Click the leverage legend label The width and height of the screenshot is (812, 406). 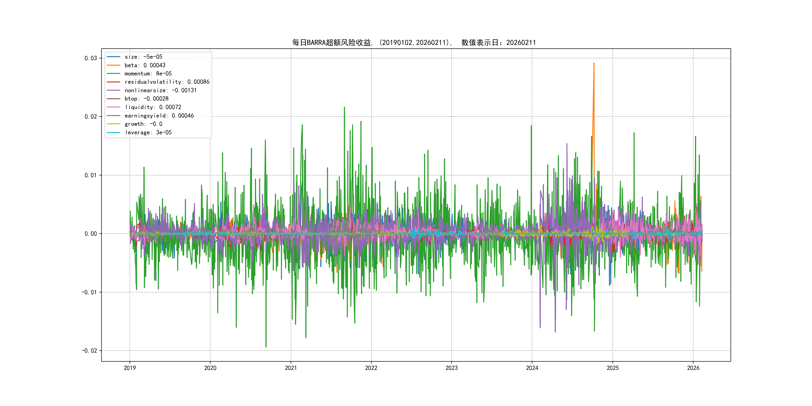(x=148, y=132)
